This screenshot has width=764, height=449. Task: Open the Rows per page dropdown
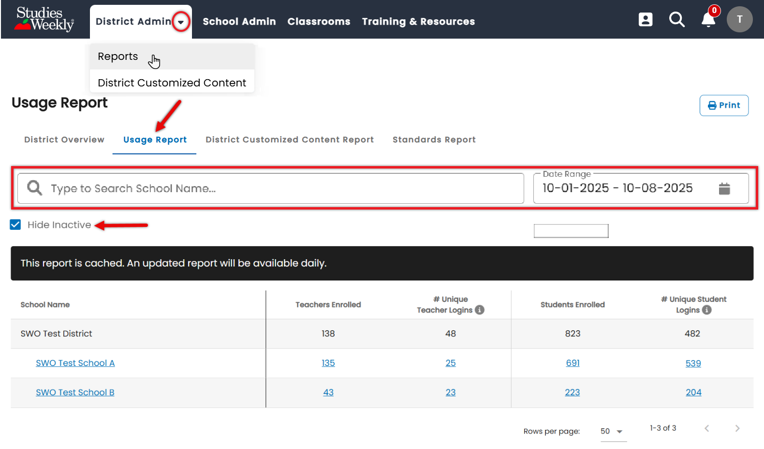click(613, 431)
